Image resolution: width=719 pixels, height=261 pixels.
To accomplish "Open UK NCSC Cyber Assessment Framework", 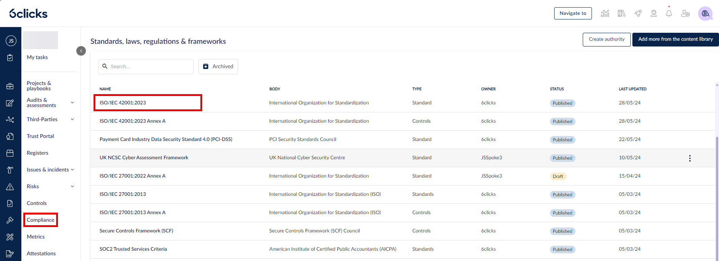I will [144, 157].
